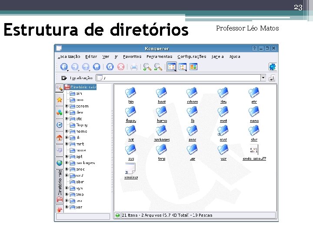Open the home folder in file view
Image resolution: width=313 pixels, height=235 pixels.
pos(162,114)
